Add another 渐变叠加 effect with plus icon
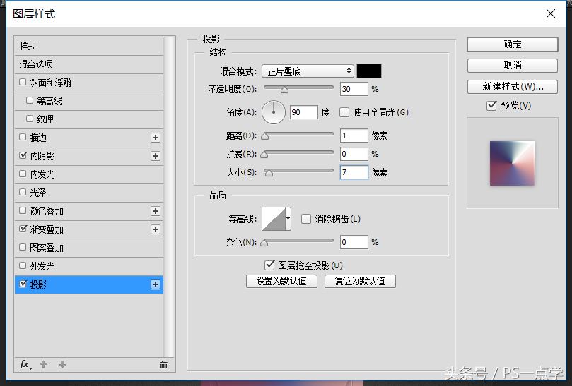Viewport: 572px width, 386px height. [156, 229]
